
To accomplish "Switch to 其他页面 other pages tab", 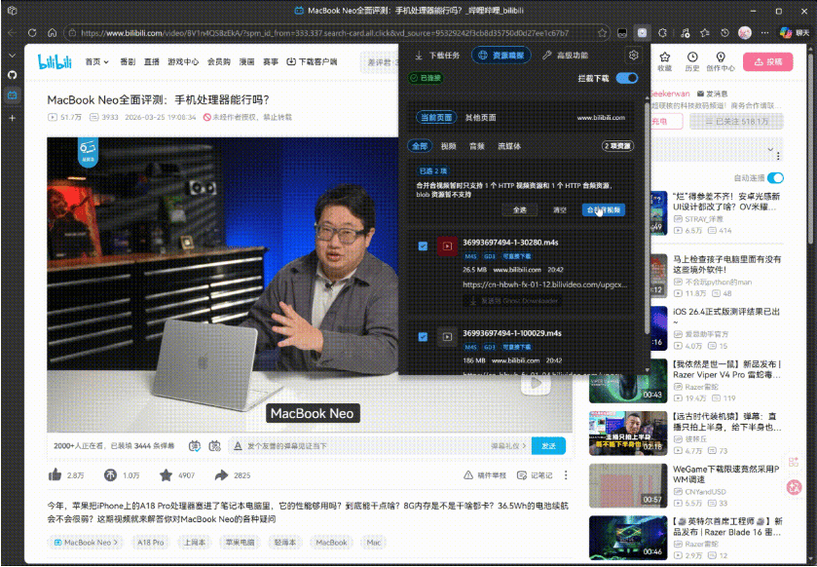I will pyautogui.click(x=480, y=117).
